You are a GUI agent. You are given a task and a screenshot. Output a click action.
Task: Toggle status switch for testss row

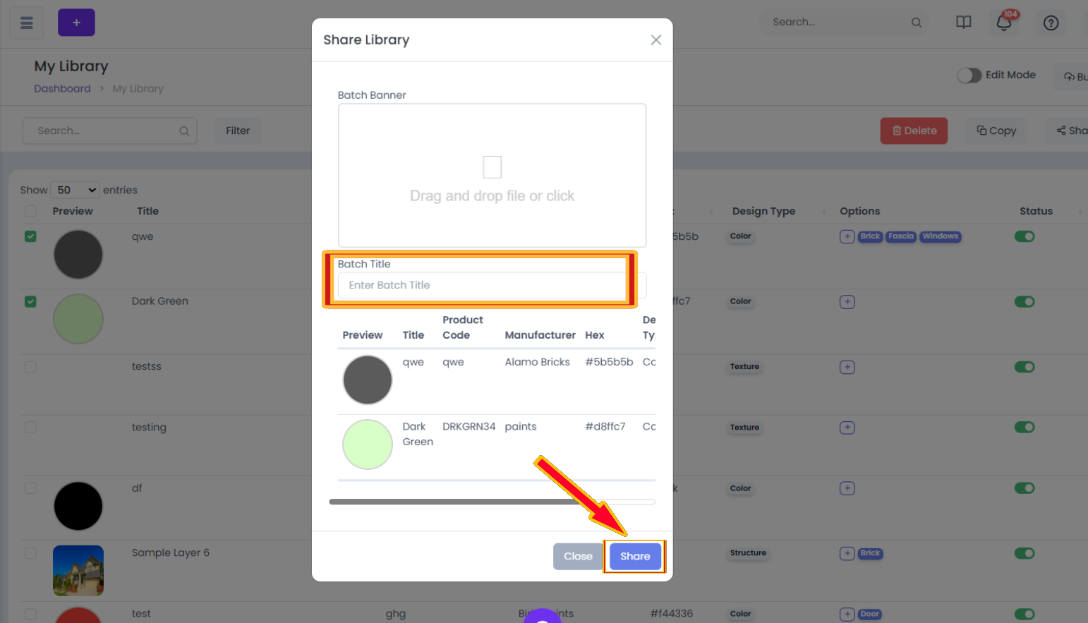1024,367
